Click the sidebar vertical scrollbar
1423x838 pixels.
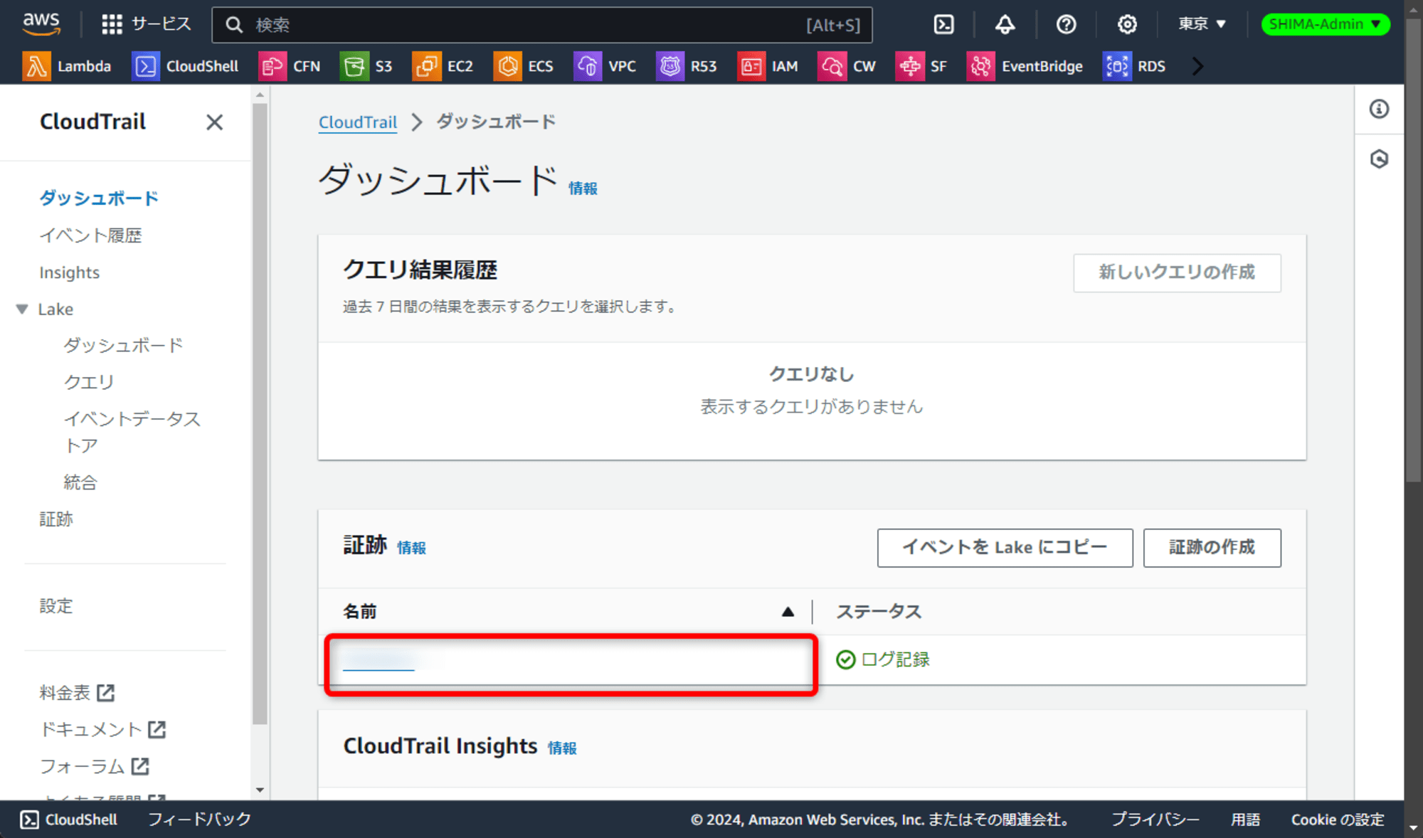pyautogui.click(x=260, y=413)
